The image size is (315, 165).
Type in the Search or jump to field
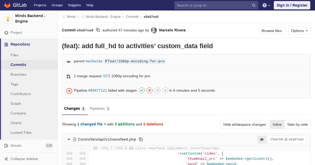coord(213,5)
